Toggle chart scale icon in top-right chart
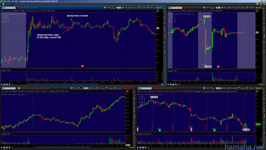Image resolution: width=266 pixels, height=150 pixels. (x=257, y=11)
